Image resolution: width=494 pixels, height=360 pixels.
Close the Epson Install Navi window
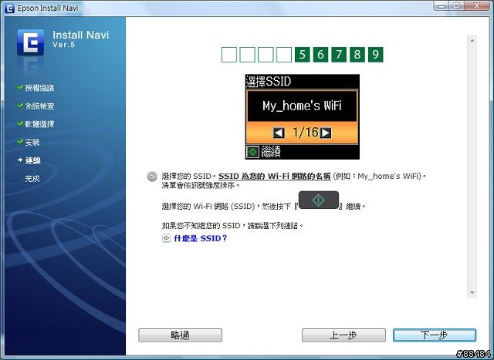[477, 5]
